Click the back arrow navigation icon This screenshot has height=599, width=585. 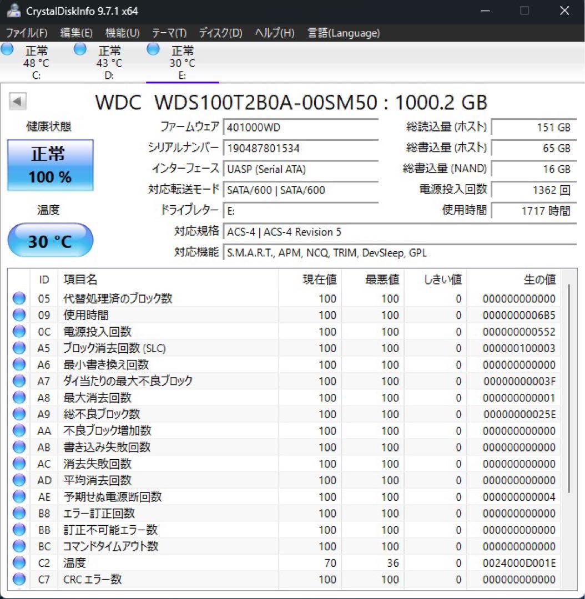19,101
